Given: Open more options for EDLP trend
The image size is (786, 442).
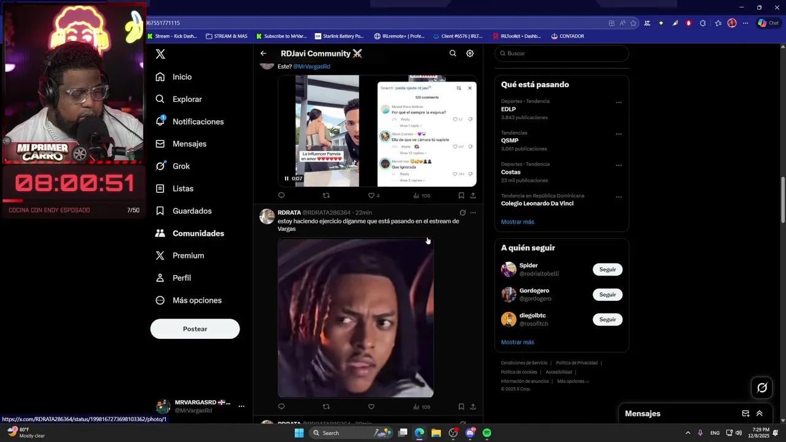Looking at the screenshot, I should pyautogui.click(x=618, y=103).
